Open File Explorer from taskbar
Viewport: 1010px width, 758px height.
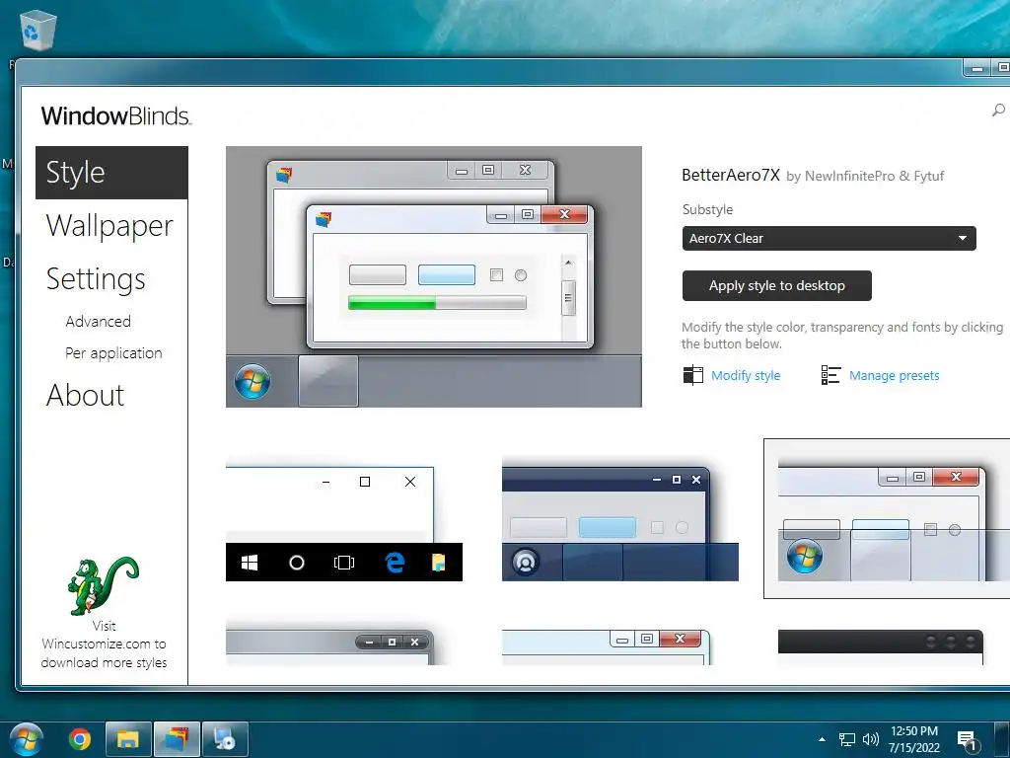[128, 739]
